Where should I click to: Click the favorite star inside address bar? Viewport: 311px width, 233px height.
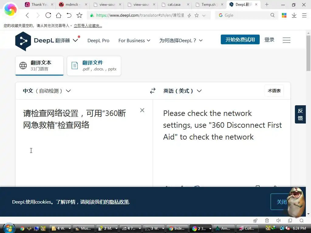(x=197, y=15)
